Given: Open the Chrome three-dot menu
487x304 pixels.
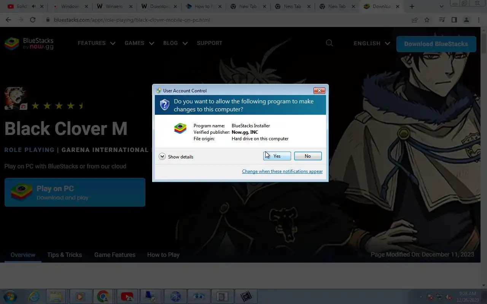Looking at the screenshot, I should click(x=479, y=20).
